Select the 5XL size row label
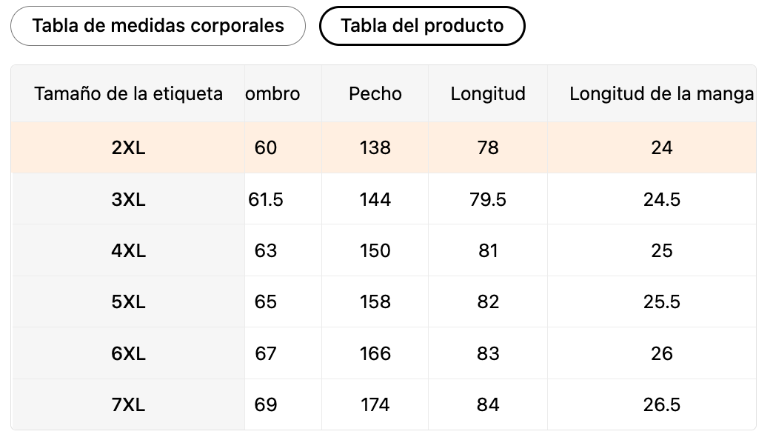 click(128, 302)
